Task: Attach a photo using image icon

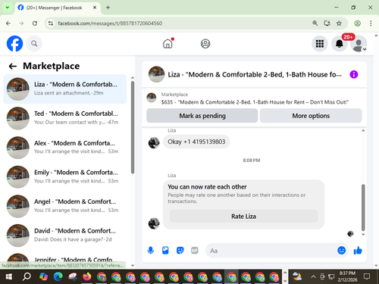Action: [x=165, y=251]
